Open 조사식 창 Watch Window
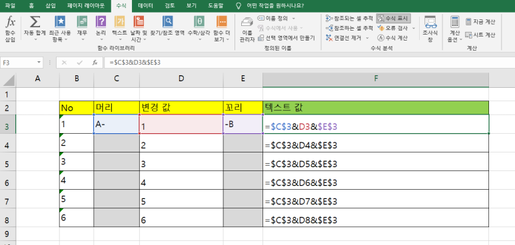This screenshot has width=515, height=245. [x=430, y=29]
